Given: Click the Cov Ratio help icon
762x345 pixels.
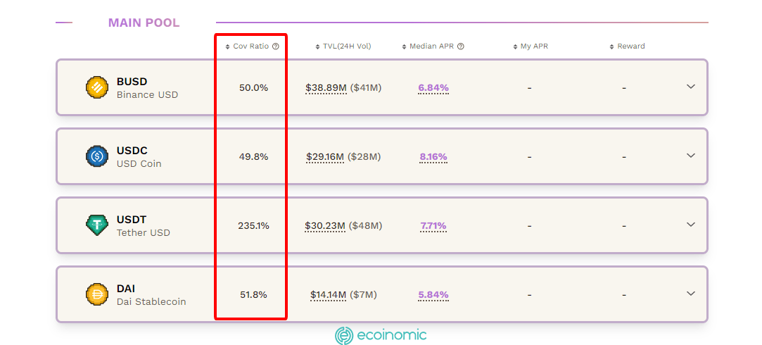Looking at the screenshot, I should coord(276,46).
